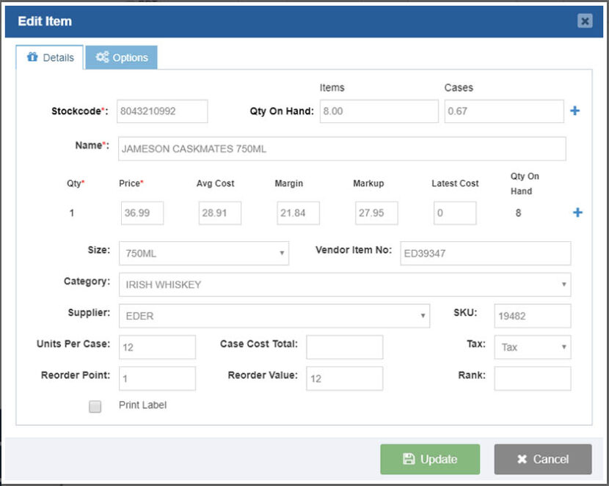Click the empty Rank input field

point(532,378)
